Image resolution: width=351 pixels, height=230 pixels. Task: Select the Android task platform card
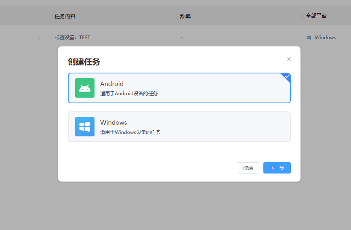pyautogui.click(x=179, y=88)
